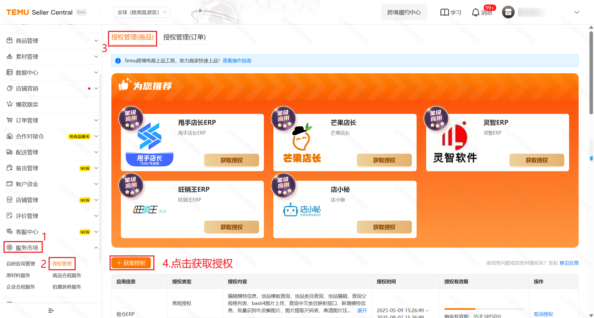This screenshot has width=594, height=318.
Task: Open 授权管理 submenu item
Action: 62,264
